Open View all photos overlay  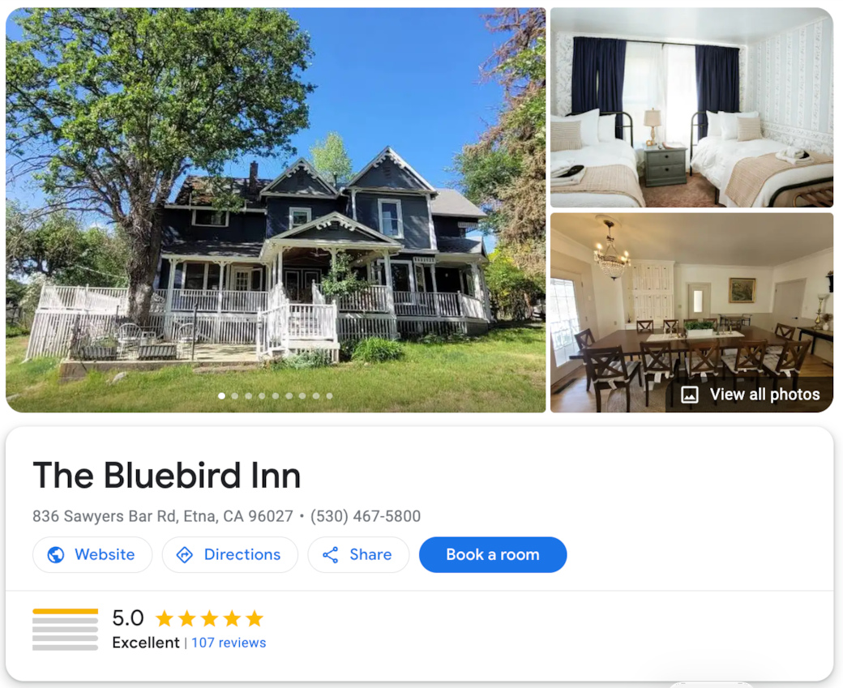751,395
